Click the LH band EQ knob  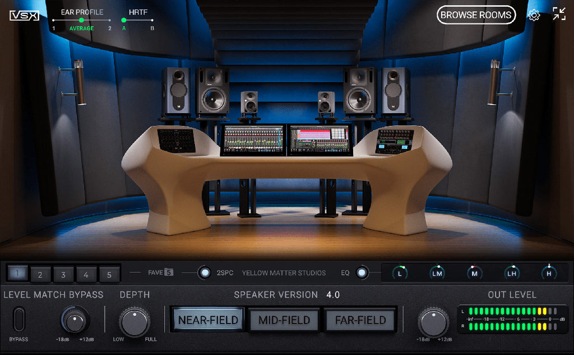[x=512, y=273]
